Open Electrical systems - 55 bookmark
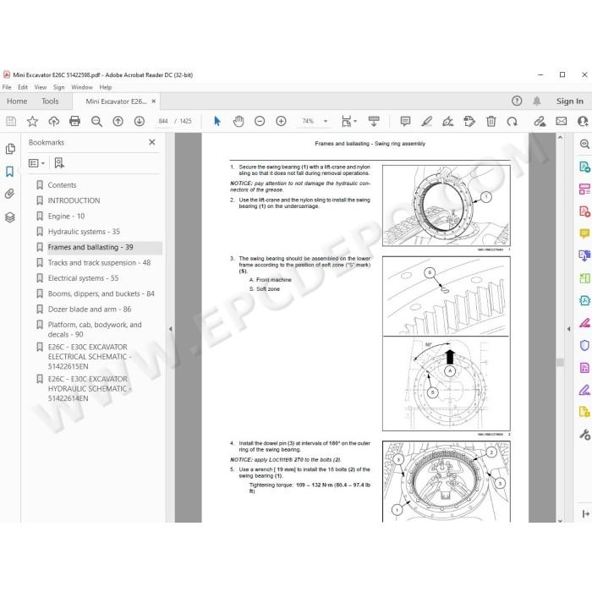The height and width of the screenshot is (592, 592). point(83,278)
